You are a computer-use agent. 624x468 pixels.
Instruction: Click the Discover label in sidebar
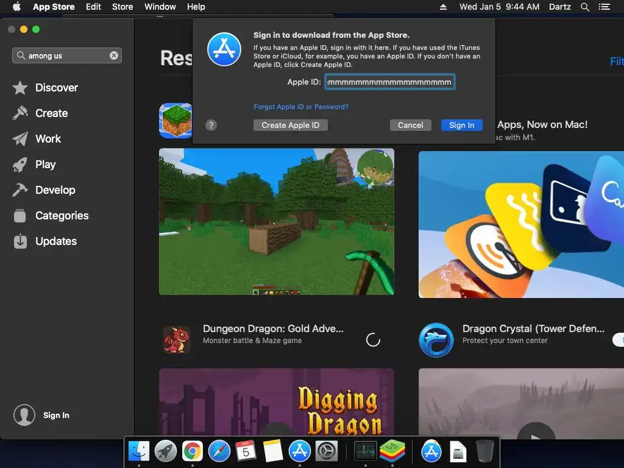point(57,88)
